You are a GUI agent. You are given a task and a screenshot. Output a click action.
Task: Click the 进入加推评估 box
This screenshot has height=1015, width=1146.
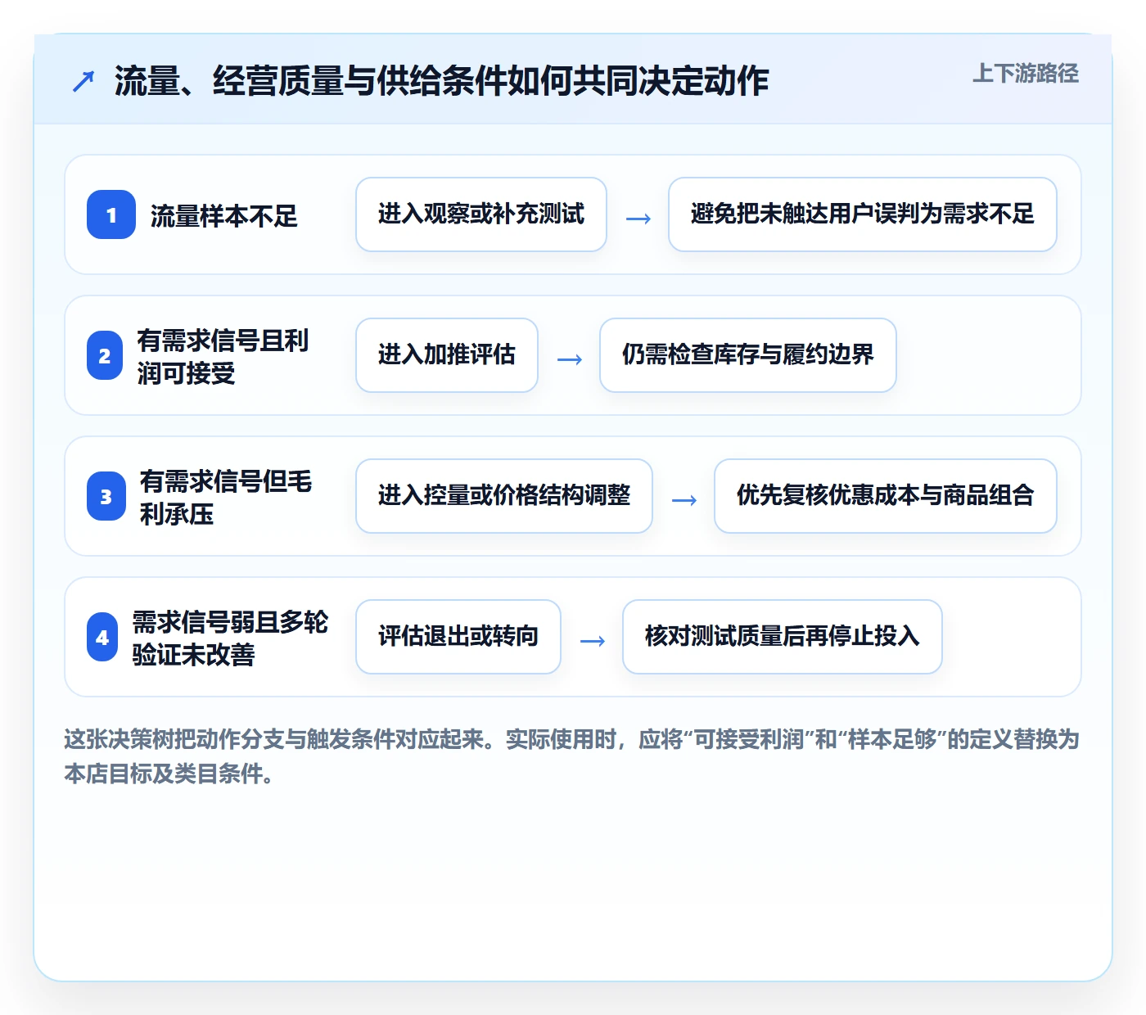click(x=447, y=355)
